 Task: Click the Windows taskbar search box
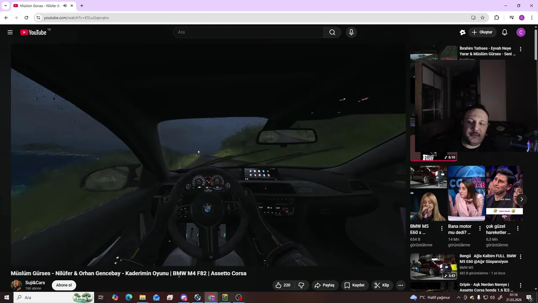tap(55, 298)
